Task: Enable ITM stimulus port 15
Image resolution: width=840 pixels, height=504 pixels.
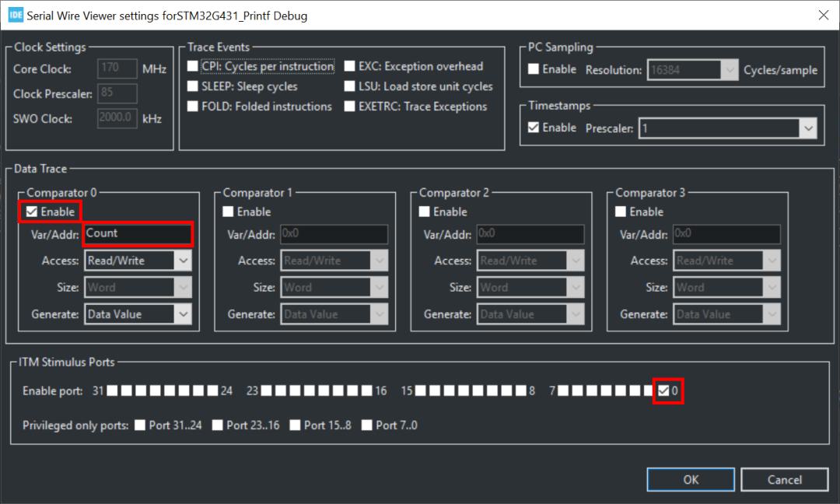Action: click(x=421, y=390)
